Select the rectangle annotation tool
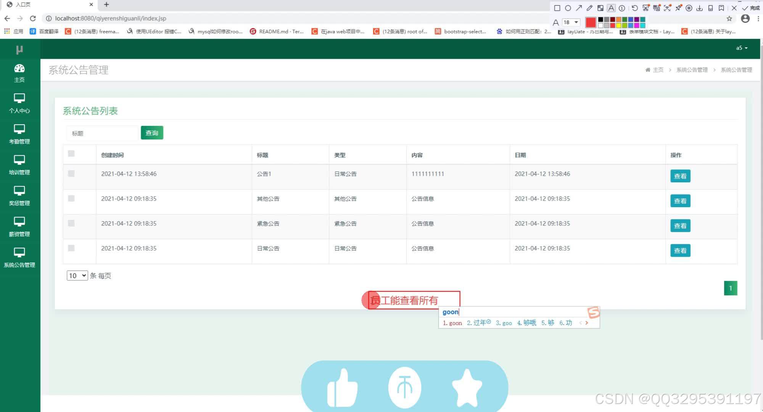The height and width of the screenshot is (412, 763). pos(557,8)
